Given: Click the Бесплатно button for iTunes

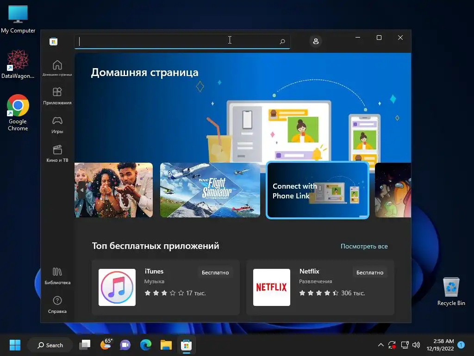Looking at the screenshot, I should [215, 273].
